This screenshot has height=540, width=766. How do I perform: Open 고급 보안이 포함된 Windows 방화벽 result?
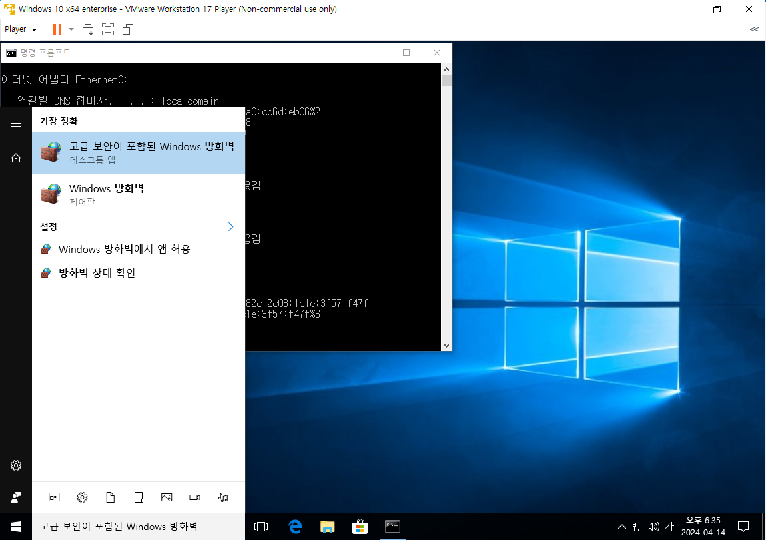pos(139,153)
